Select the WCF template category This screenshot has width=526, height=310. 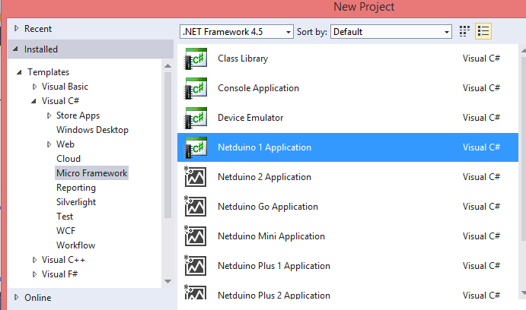(65, 231)
